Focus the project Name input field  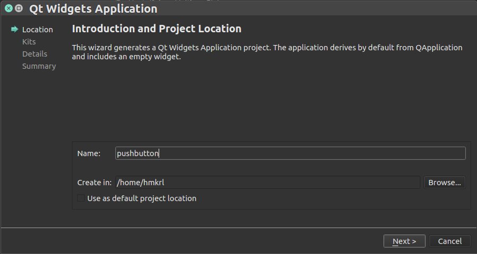click(290, 153)
